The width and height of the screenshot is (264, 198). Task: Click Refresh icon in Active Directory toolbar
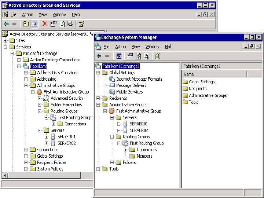coord(62,24)
